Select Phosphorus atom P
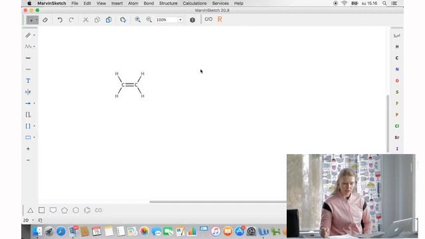Viewport: 425px width, 239px height. [x=397, y=115]
